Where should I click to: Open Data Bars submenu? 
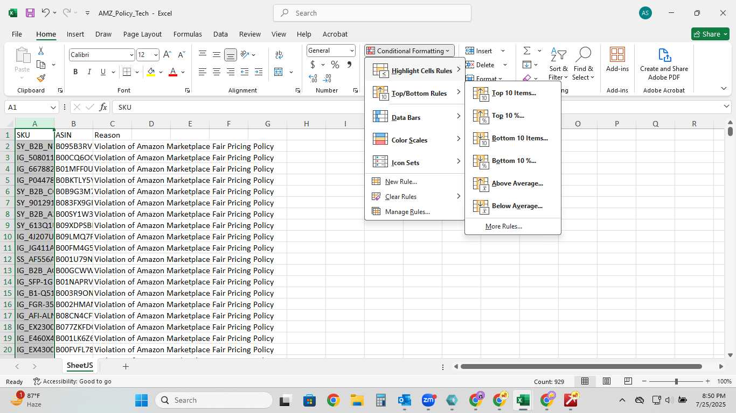coord(415,117)
